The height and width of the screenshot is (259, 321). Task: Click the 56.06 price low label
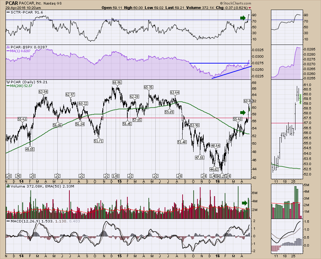point(57,125)
